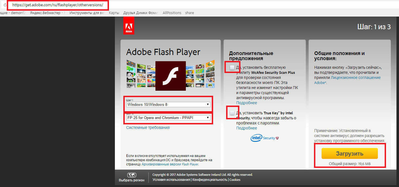
Task: Open Подробнее link under True Key offer
Action: (247, 128)
